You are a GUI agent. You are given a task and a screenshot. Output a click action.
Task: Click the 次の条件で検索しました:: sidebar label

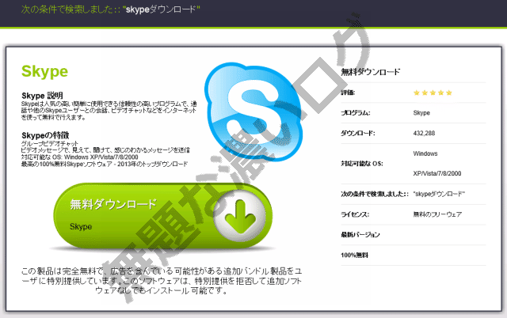pos(375,194)
